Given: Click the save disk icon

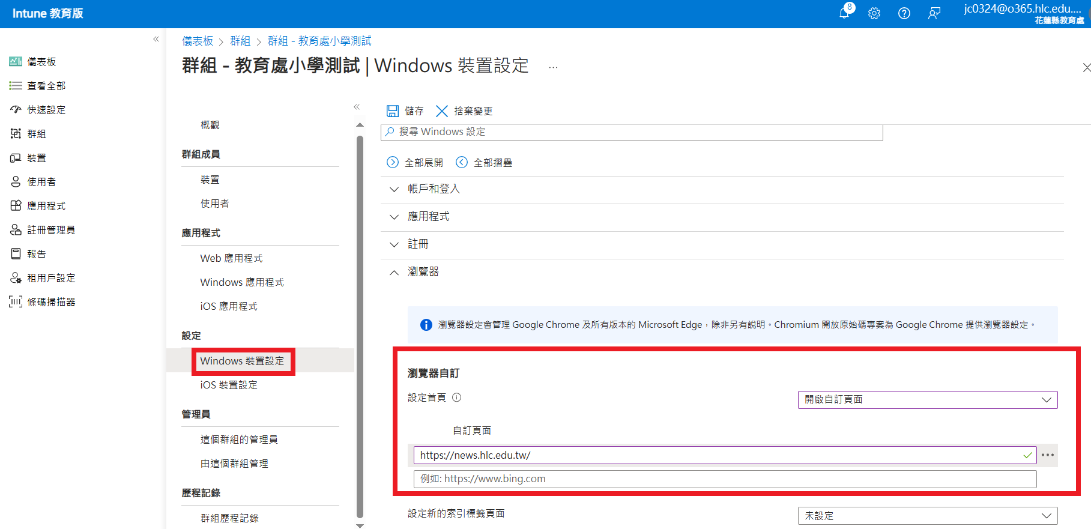Looking at the screenshot, I should pyautogui.click(x=393, y=111).
